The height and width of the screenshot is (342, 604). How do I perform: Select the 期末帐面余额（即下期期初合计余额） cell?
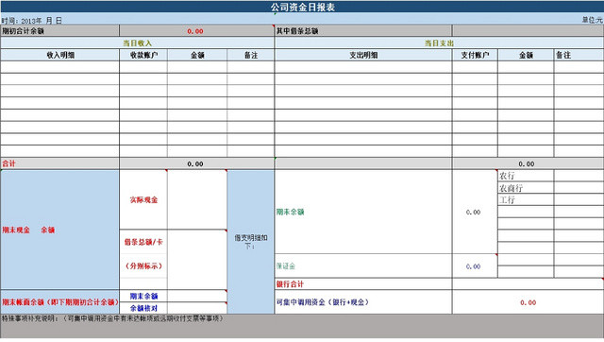pos(59,302)
